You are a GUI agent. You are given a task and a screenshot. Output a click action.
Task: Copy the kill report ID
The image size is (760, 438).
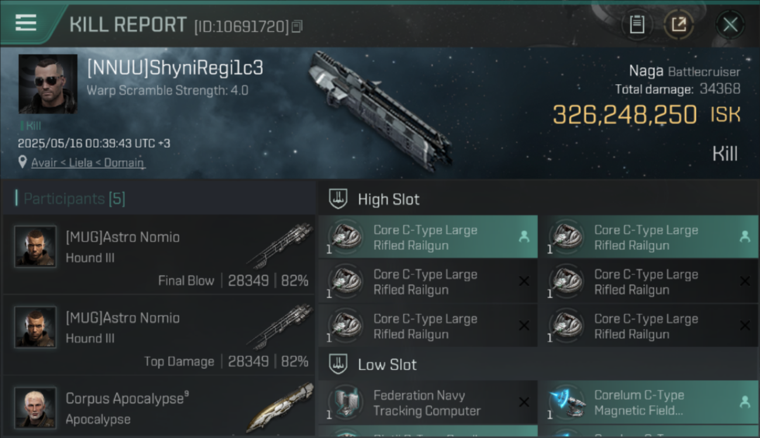(x=297, y=26)
